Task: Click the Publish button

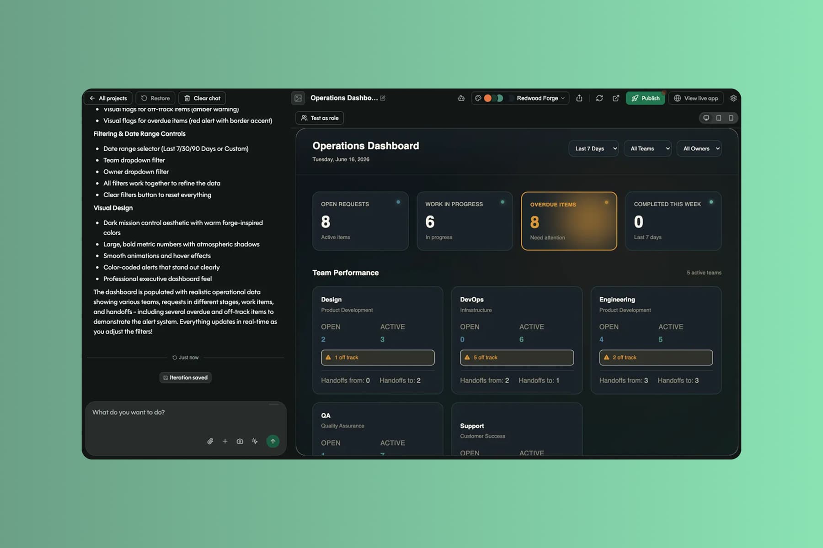Action: (646, 98)
